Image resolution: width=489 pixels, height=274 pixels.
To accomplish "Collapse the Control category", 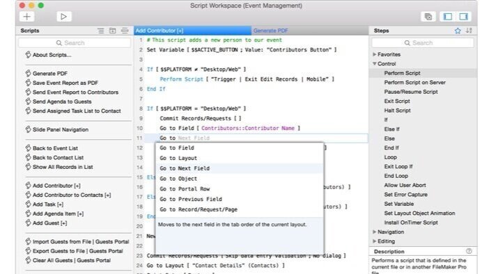I will tap(374, 64).
